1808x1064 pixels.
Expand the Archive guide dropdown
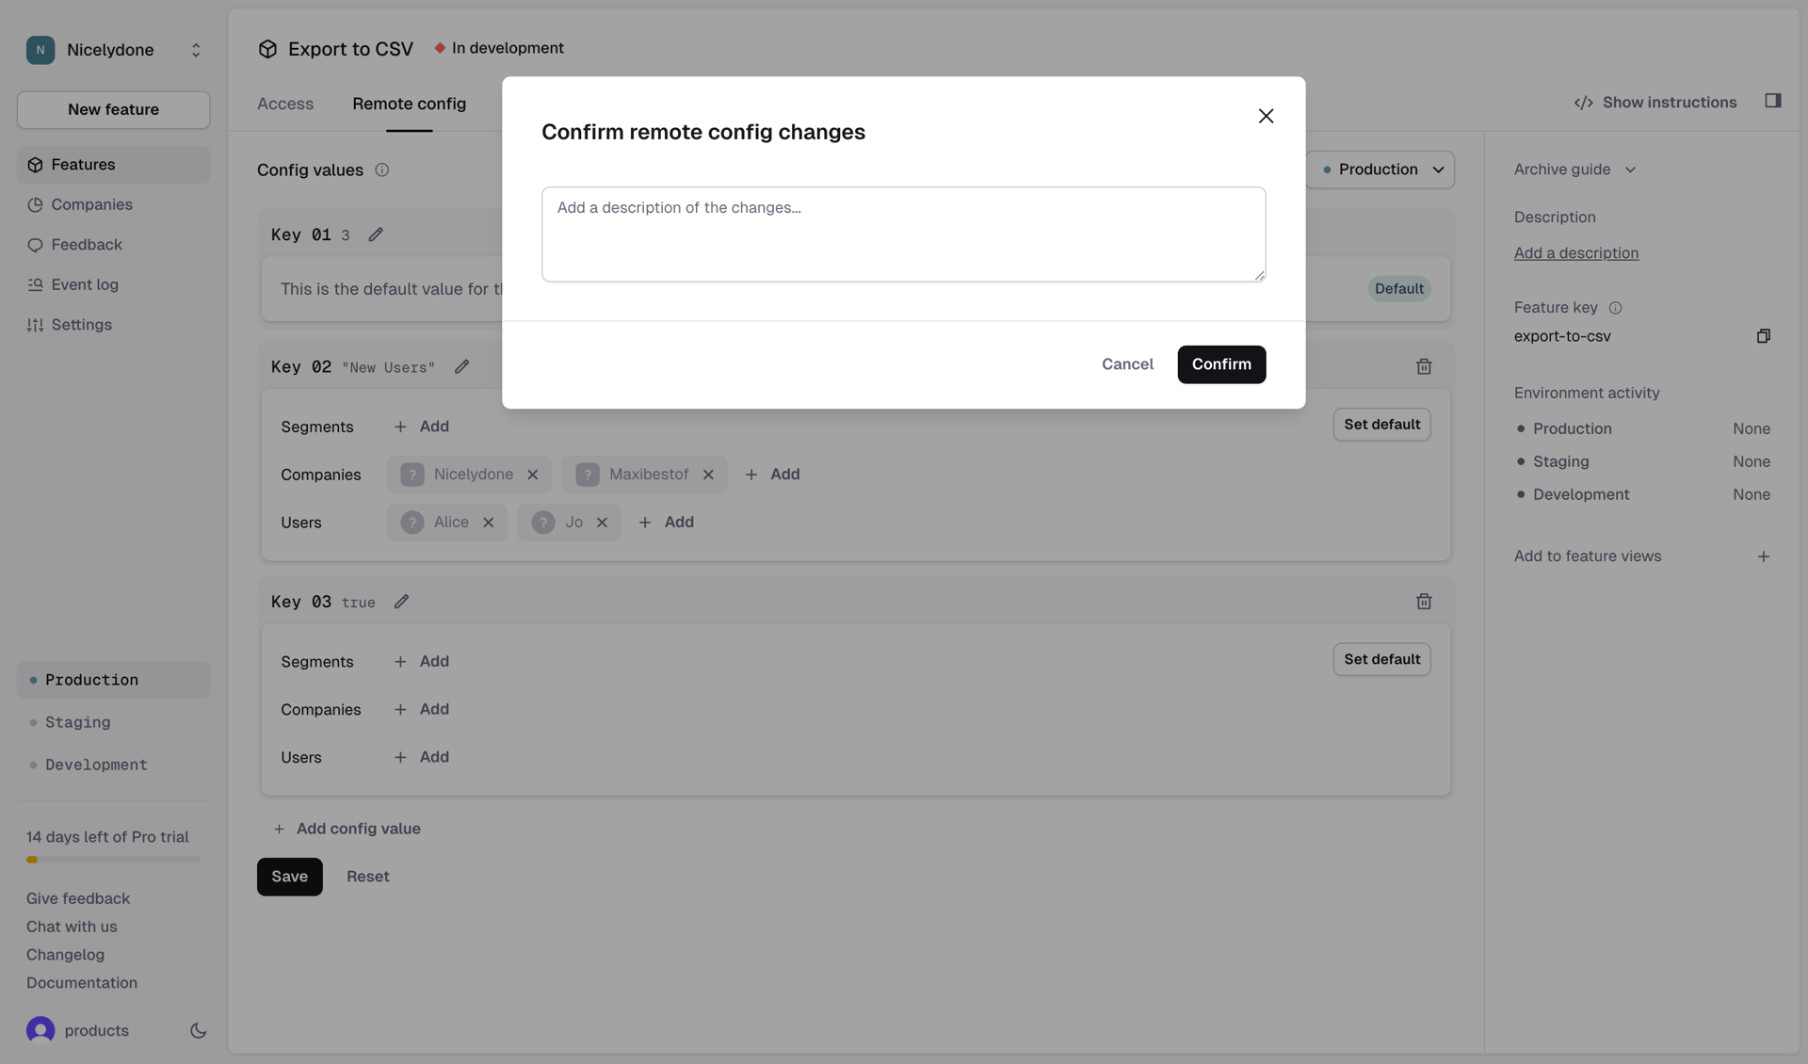pyautogui.click(x=1574, y=169)
